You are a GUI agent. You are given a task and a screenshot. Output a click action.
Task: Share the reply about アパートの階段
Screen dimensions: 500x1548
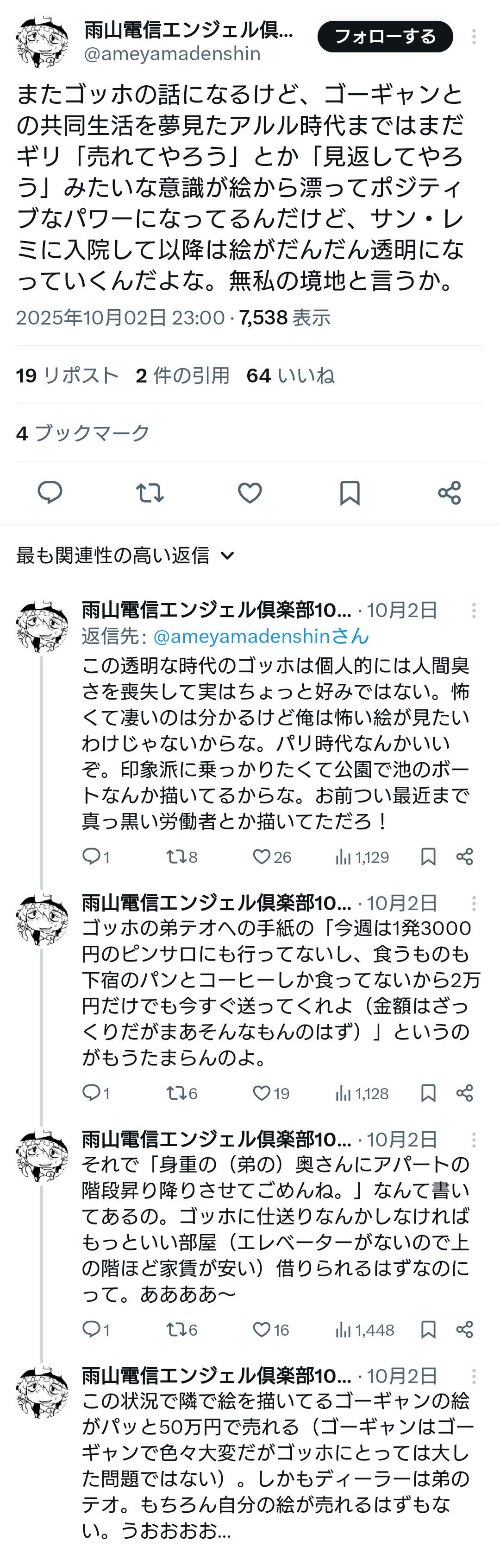click(x=465, y=1330)
